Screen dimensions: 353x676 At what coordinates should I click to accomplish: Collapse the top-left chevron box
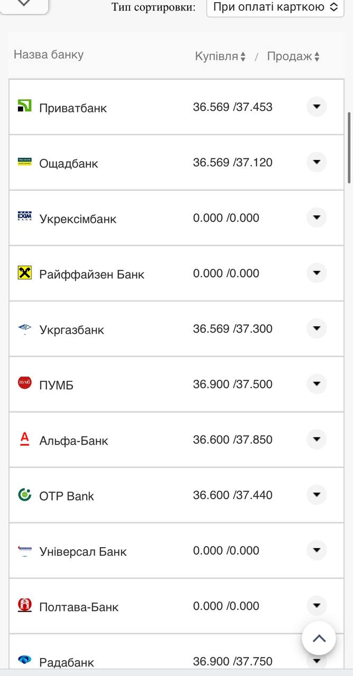click(24, 3)
